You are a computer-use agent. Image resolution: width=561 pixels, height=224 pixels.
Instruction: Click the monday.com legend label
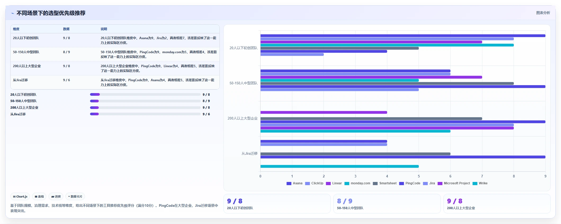360,183
